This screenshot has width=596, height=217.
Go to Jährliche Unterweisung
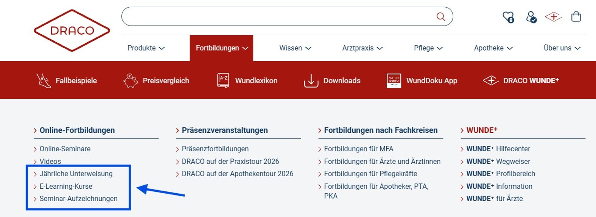click(x=76, y=174)
